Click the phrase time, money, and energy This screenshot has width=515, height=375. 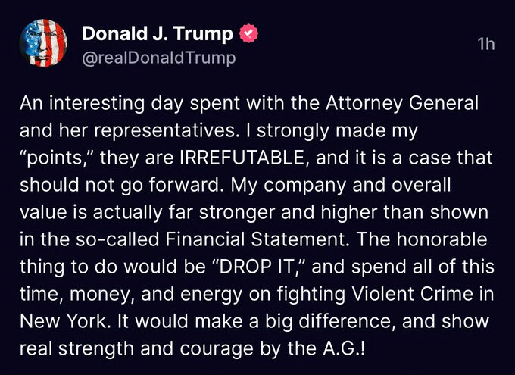[131, 295]
